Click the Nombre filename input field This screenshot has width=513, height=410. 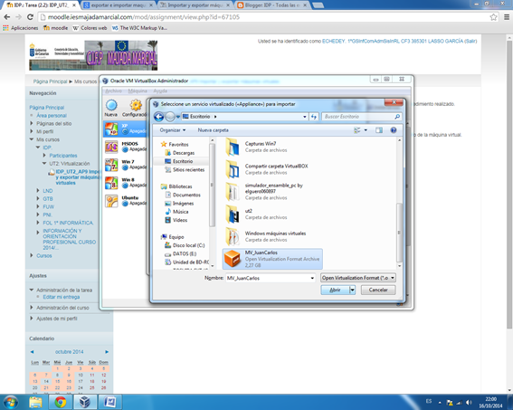tap(268, 278)
